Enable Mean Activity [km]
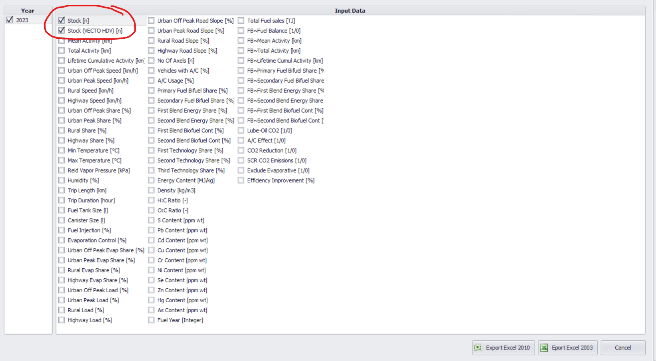The width and height of the screenshot is (656, 361). [x=61, y=40]
